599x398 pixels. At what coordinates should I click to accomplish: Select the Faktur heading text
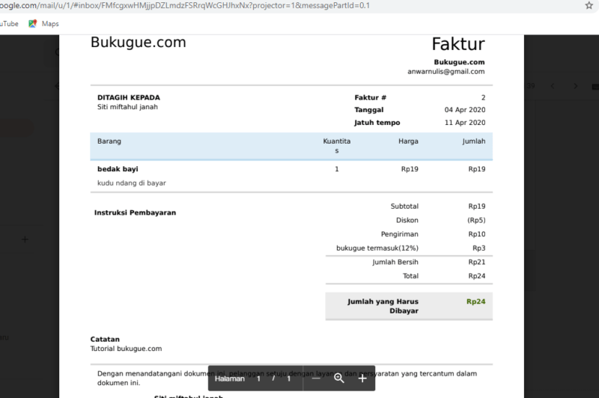(458, 44)
